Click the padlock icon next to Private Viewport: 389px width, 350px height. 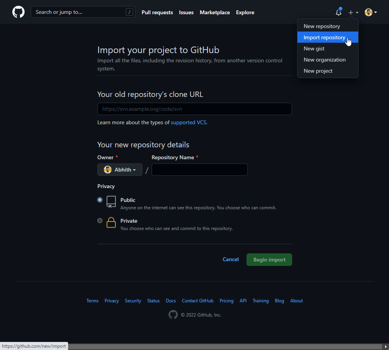(111, 222)
